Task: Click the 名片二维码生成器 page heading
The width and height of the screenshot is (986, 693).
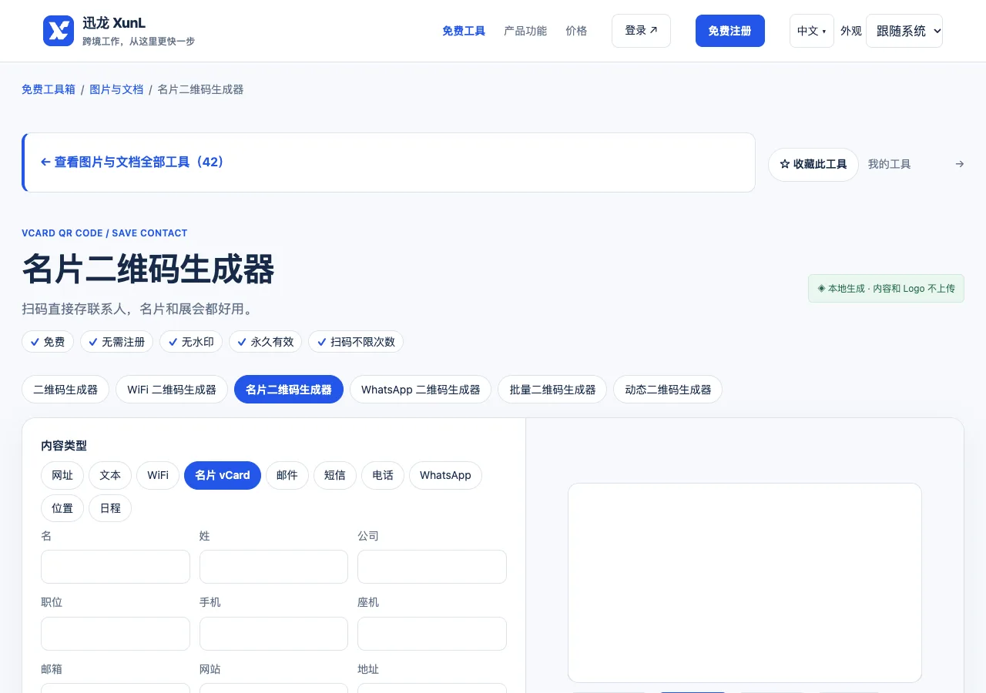Action: [149, 269]
